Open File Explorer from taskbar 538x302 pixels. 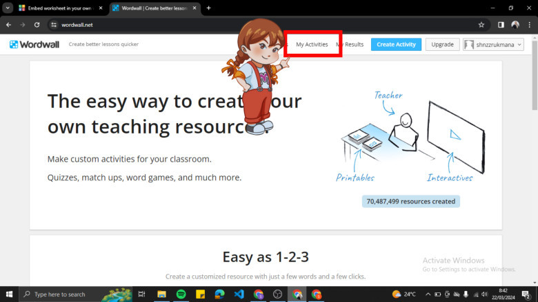[x=161, y=294]
